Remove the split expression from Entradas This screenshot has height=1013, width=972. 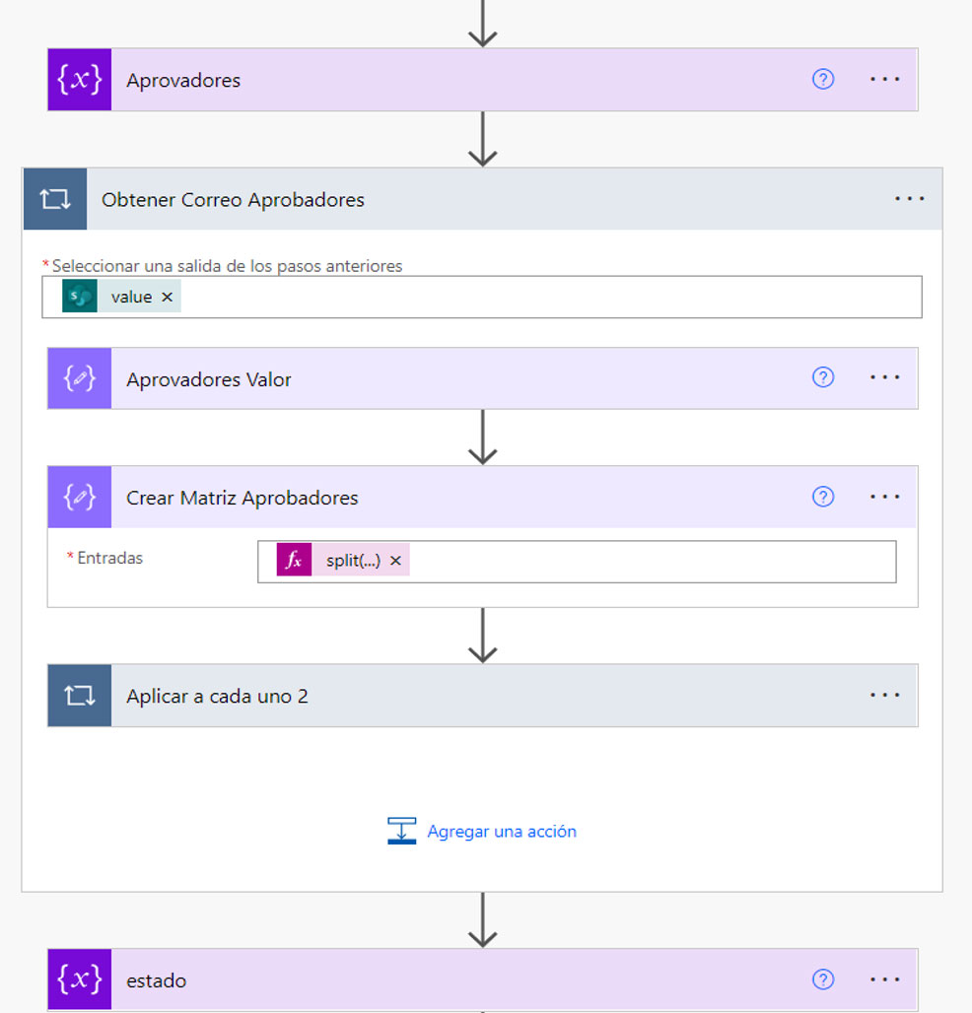coord(395,560)
